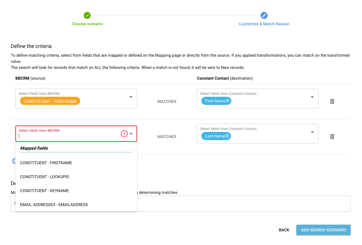The image size is (362, 245).
Task: Click the green check icon above Choose scenario
Action: pyautogui.click(x=87, y=15)
